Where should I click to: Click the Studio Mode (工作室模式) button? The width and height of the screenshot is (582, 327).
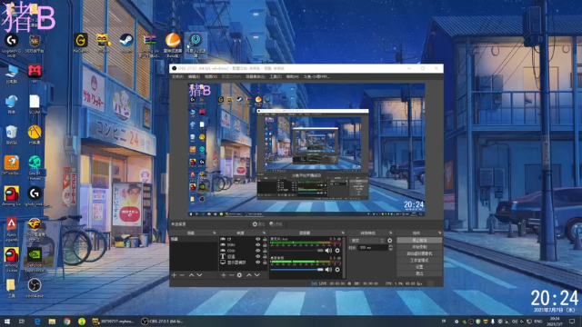coord(419,261)
